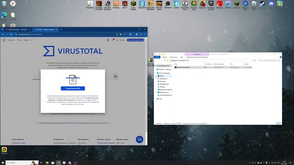Open Epic Games Launcher desktop icon

pyautogui.click(x=211, y=4)
